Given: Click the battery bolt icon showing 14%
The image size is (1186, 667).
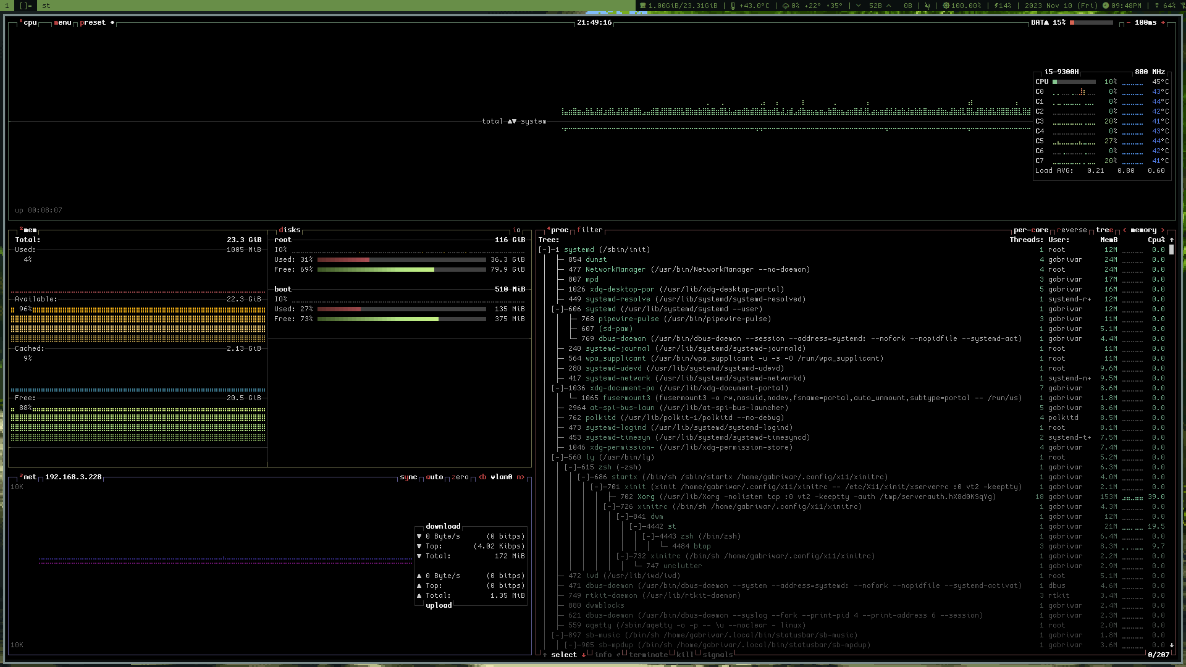Looking at the screenshot, I should coord(996,6).
